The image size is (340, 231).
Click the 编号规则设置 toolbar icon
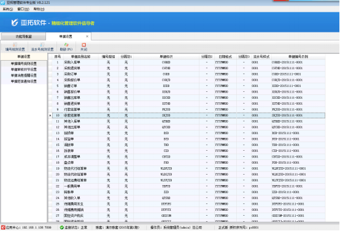[15, 45]
